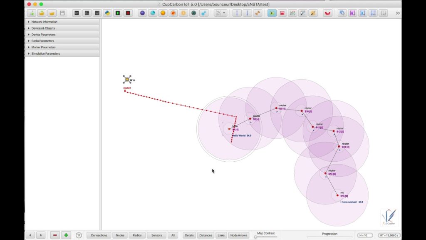Click the first vertical dotted line icon
Image resolution: width=426 pixels, height=240 pixels.
237,13
